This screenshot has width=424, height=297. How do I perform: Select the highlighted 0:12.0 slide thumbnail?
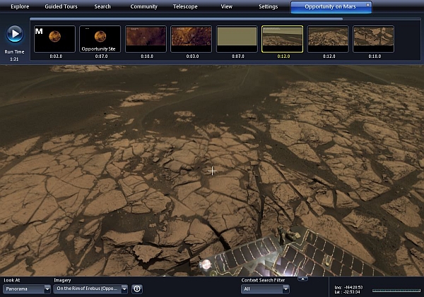(282, 39)
